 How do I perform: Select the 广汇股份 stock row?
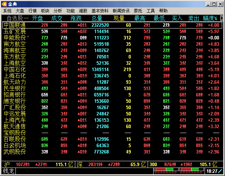point(112,107)
